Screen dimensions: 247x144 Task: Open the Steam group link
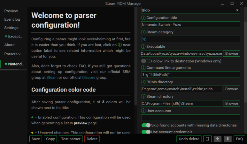52,78
